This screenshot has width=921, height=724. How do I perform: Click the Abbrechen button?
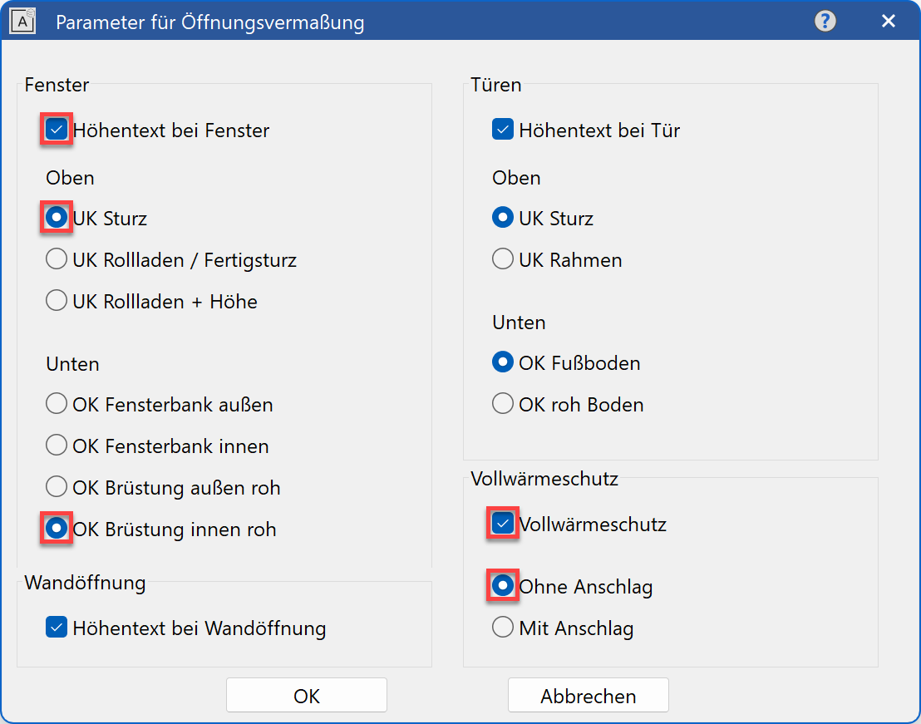click(x=589, y=696)
